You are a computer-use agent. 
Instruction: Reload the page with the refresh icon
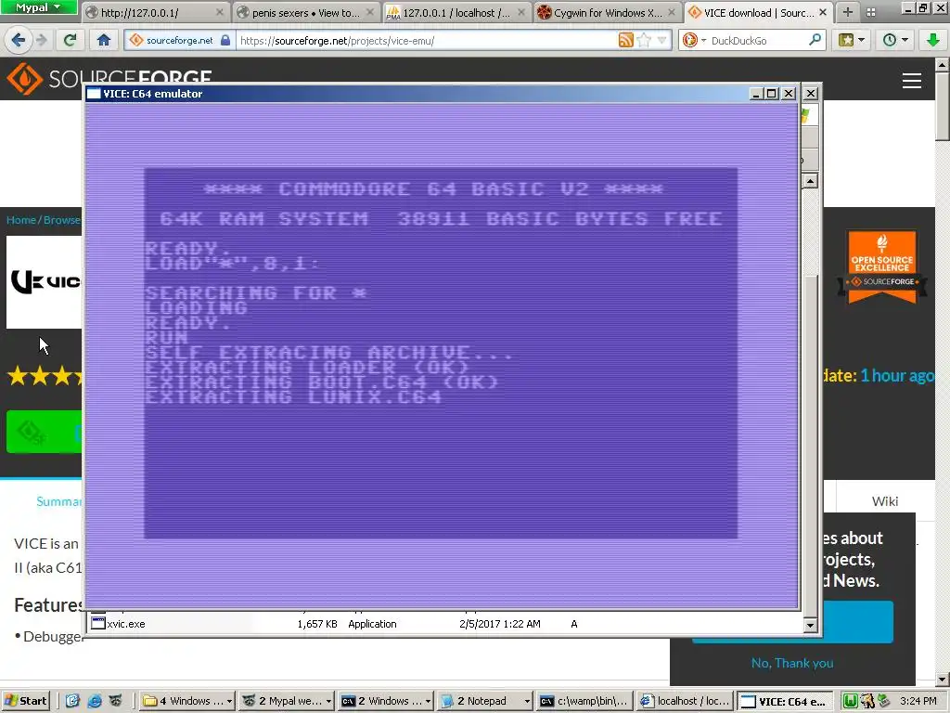coord(70,41)
